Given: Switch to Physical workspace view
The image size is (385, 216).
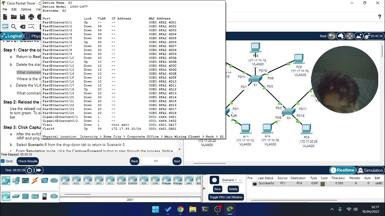Looking at the screenshot, I should (x=33, y=36).
